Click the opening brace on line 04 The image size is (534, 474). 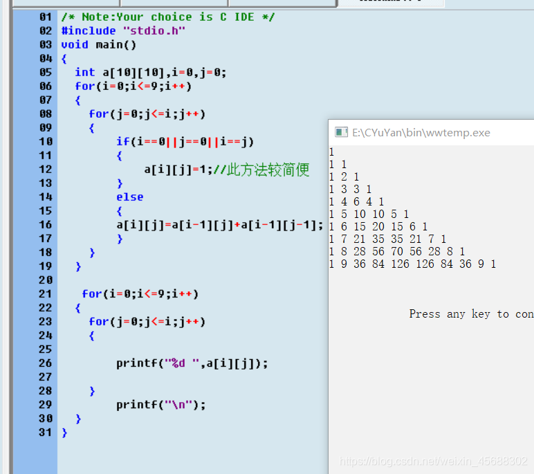64,59
